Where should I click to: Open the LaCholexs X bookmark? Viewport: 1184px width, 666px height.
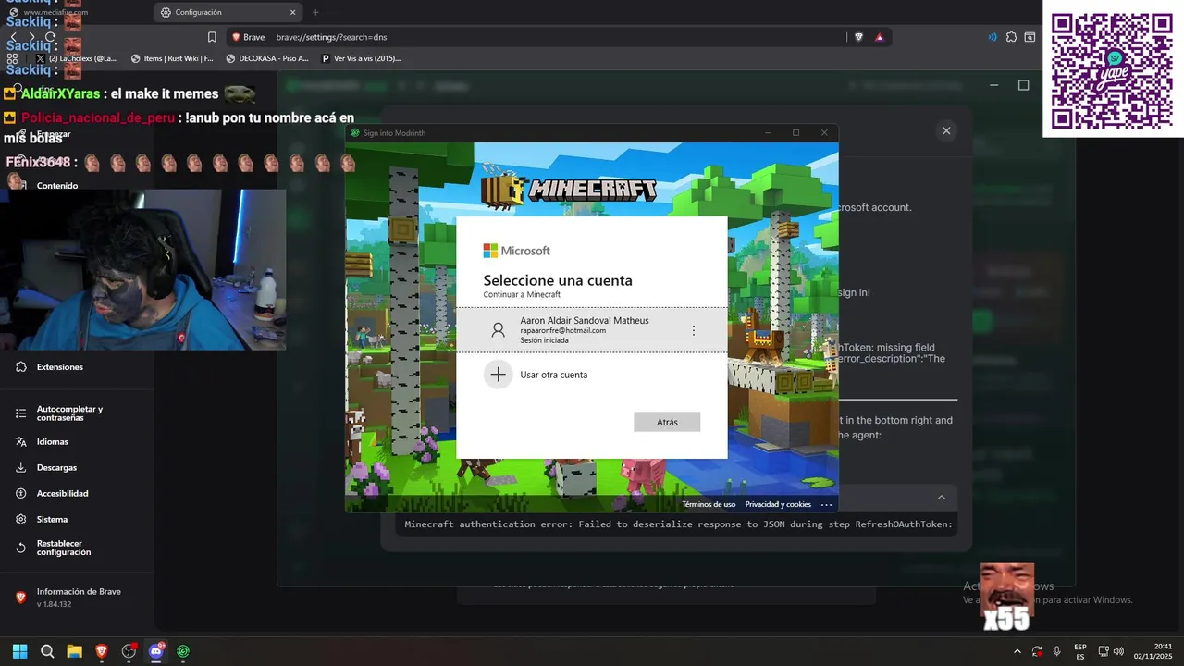pyautogui.click(x=76, y=58)
